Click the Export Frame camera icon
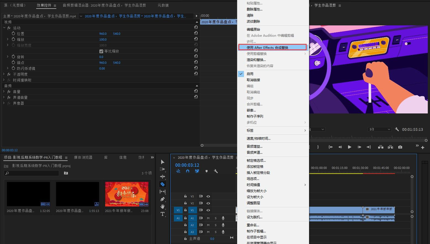Viewport: 430px width, 244px height. point(400,147)
